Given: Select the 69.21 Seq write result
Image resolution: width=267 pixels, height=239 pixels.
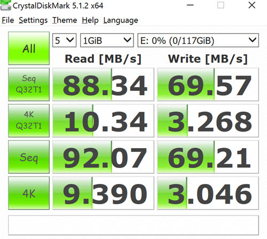Looking at the screenshot, I should (x=208, y=157).
